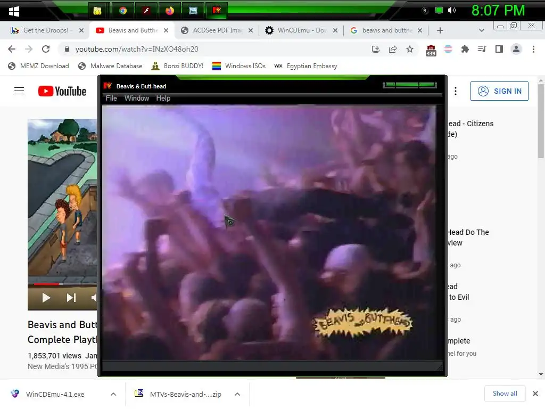Viewport: 545px width, 409px height.
Task: Click the MTV icon in Beavis & Butt-head title bar
Action: tap(108, 86)
